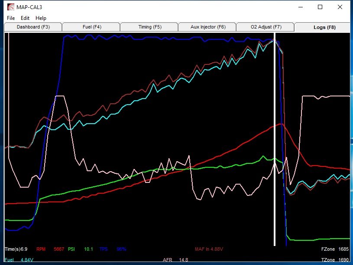Image resolution: width=353 pixels, height=265 pixels.
Task: Open the File menu
Action: click(x=11, y=18)
